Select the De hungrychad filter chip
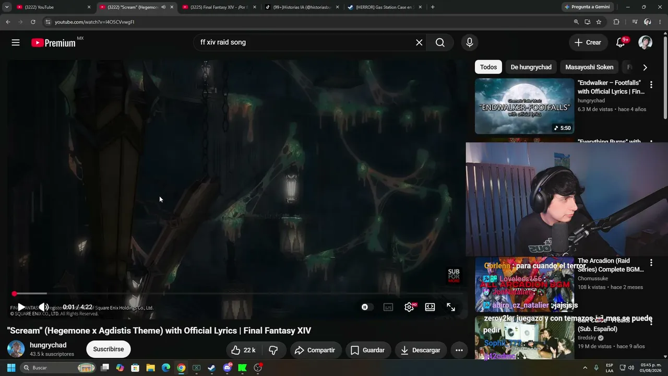 (x=531, y=67)
